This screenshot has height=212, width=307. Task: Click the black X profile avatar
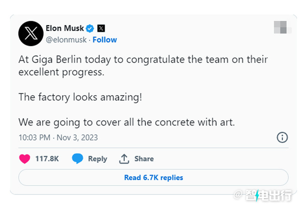31,34
